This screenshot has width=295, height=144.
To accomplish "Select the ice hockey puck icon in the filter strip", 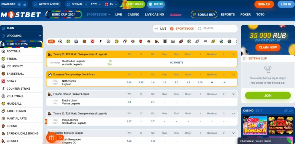I will coord(76,41).
